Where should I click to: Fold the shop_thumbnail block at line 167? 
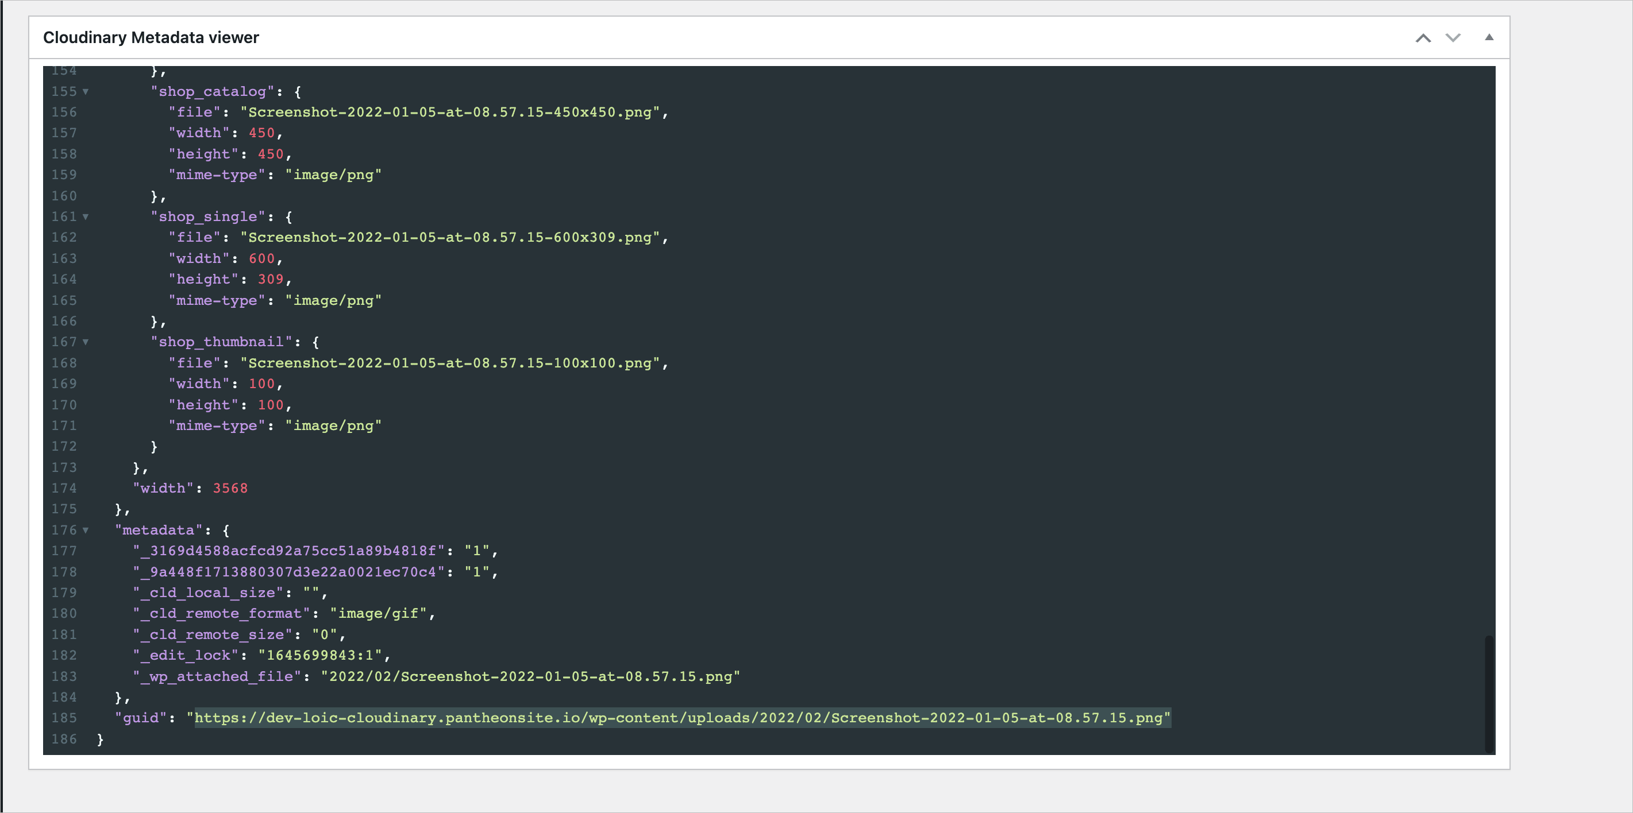[86, 342]
